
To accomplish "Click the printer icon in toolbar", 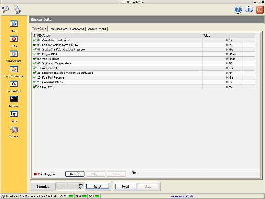I will (x=17, y=10).
